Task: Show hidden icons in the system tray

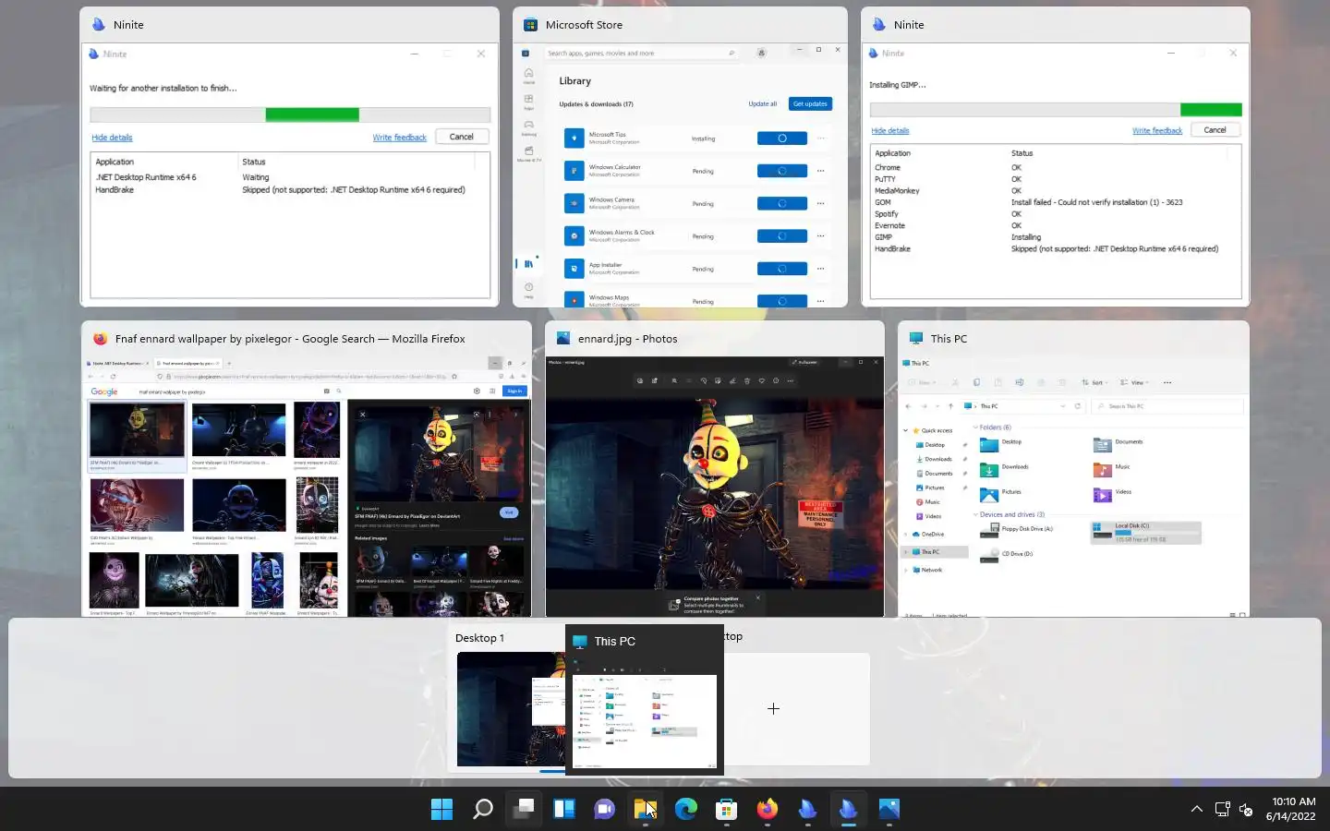Action: click(1197, 810)
